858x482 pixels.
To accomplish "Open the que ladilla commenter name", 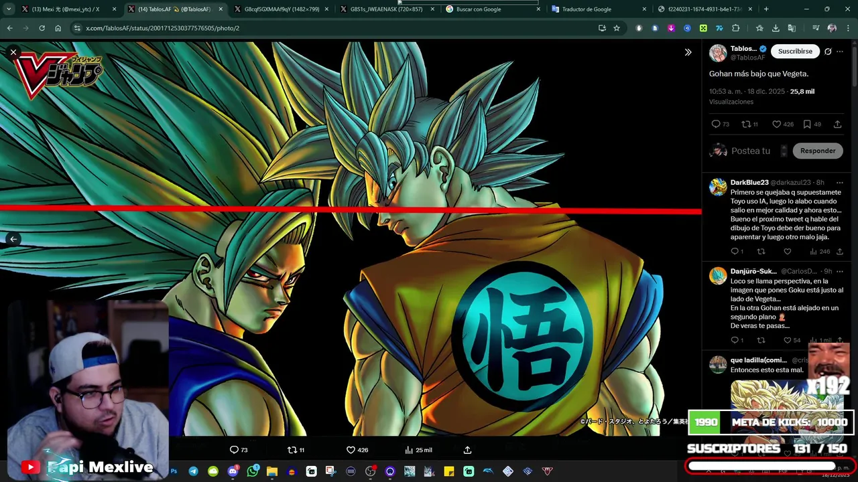I will click(x=759, y=360).
